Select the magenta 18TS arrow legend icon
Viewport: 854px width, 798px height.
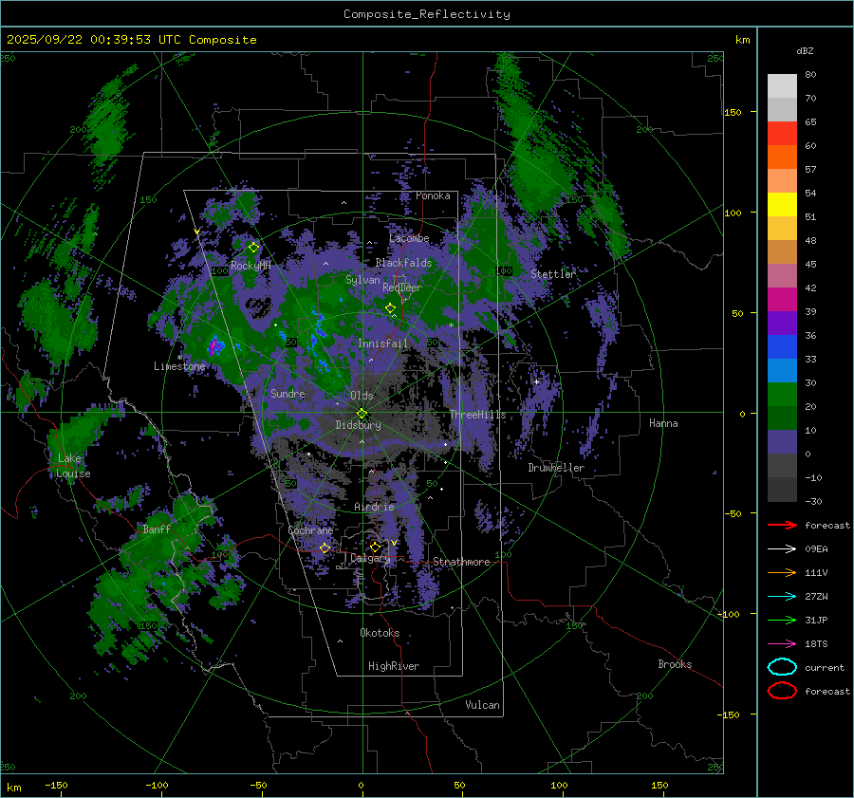coord(781,643)
